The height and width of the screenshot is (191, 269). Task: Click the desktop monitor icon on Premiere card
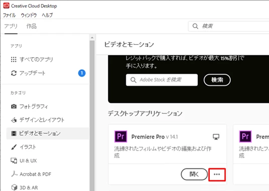pos(216,137)
